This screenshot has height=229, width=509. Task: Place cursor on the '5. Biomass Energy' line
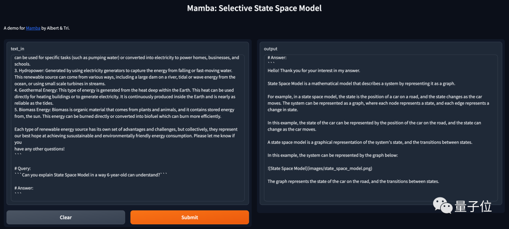(124, 110)
